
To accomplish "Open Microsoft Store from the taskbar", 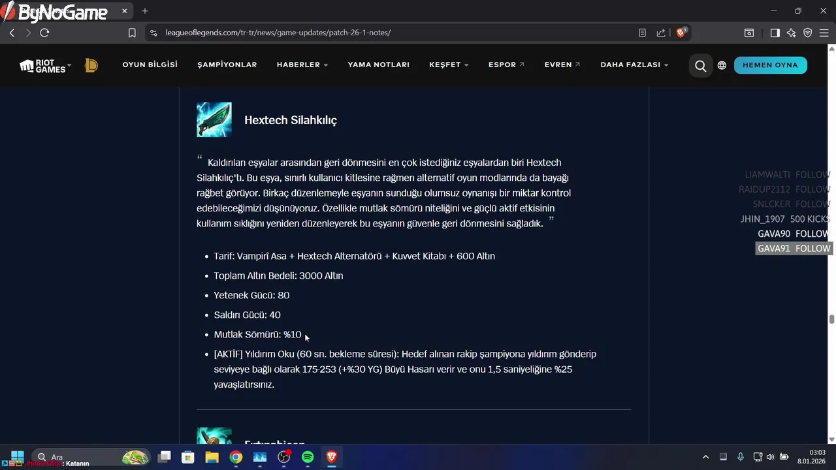I will point(188,457).
